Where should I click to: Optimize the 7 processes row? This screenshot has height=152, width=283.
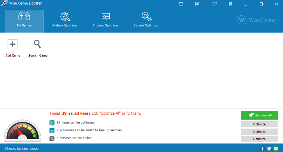259,132
